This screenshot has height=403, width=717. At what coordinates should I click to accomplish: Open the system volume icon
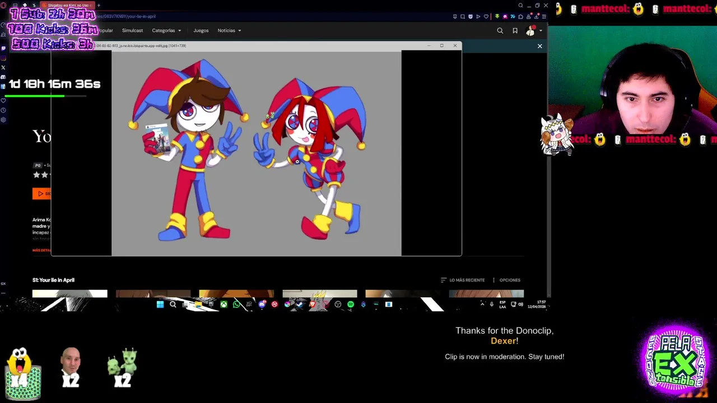coord(520,304)
